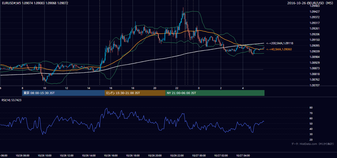Click the HistData.com data source credit
The height and width of the screenshot is (158, 337).
pos(312,144)
